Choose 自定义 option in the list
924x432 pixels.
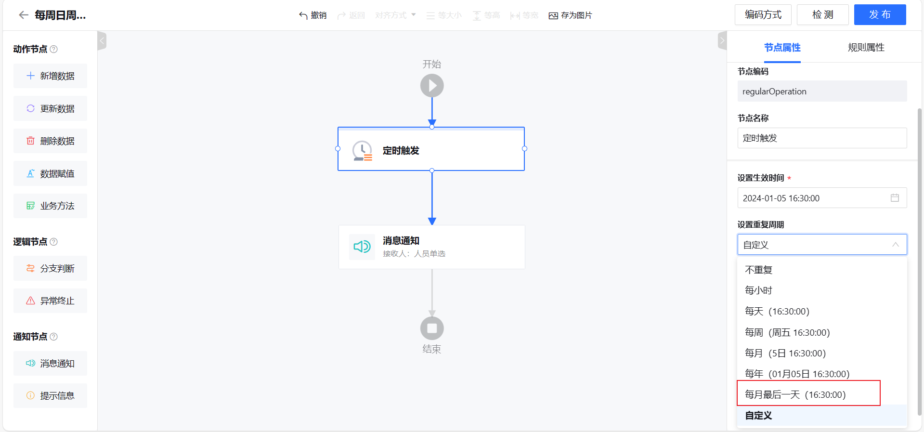coord(822,415)
